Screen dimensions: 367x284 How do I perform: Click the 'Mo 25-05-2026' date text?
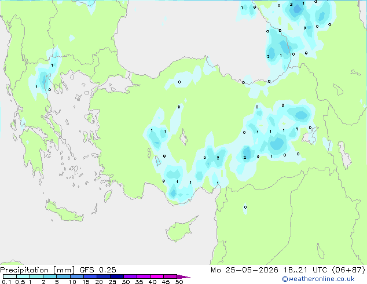244,270
